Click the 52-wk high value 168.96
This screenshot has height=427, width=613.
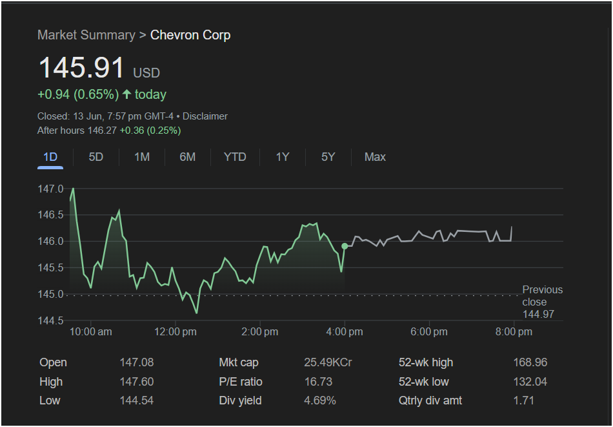click(530, 362)
